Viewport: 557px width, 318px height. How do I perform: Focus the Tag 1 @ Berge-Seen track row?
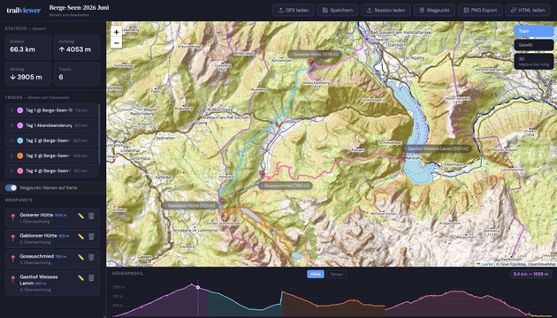tap(52, 110)
